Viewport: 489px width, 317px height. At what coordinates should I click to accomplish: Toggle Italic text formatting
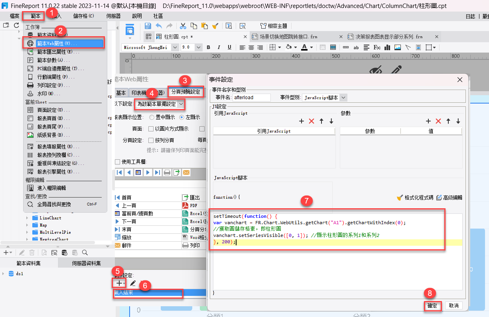pos(219,47)
